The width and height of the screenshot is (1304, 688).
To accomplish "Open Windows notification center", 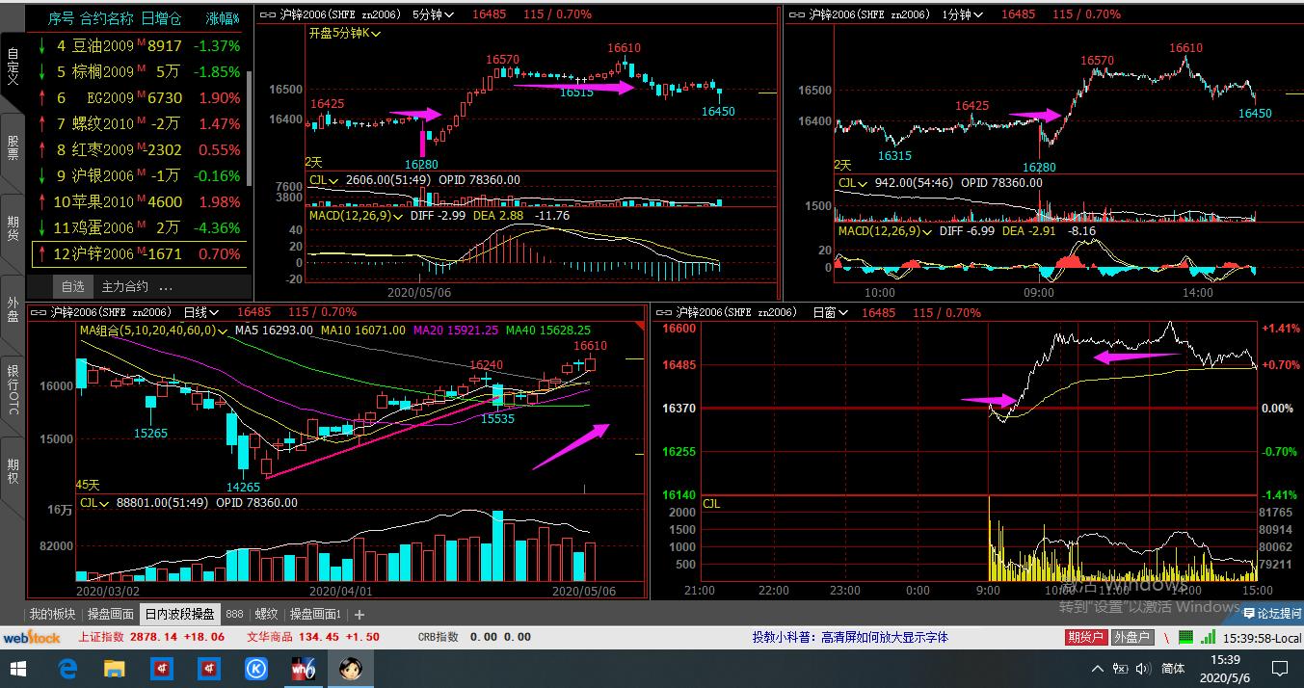I will pyautogui.click(x=1281, y=668).
